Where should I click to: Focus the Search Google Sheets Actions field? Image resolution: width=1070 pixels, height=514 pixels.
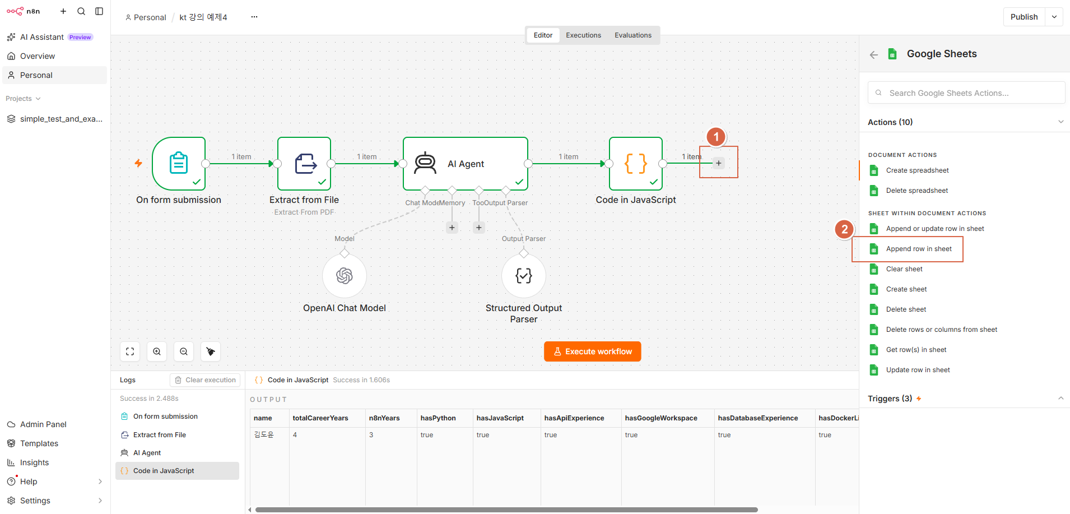[x=966, y=93]
